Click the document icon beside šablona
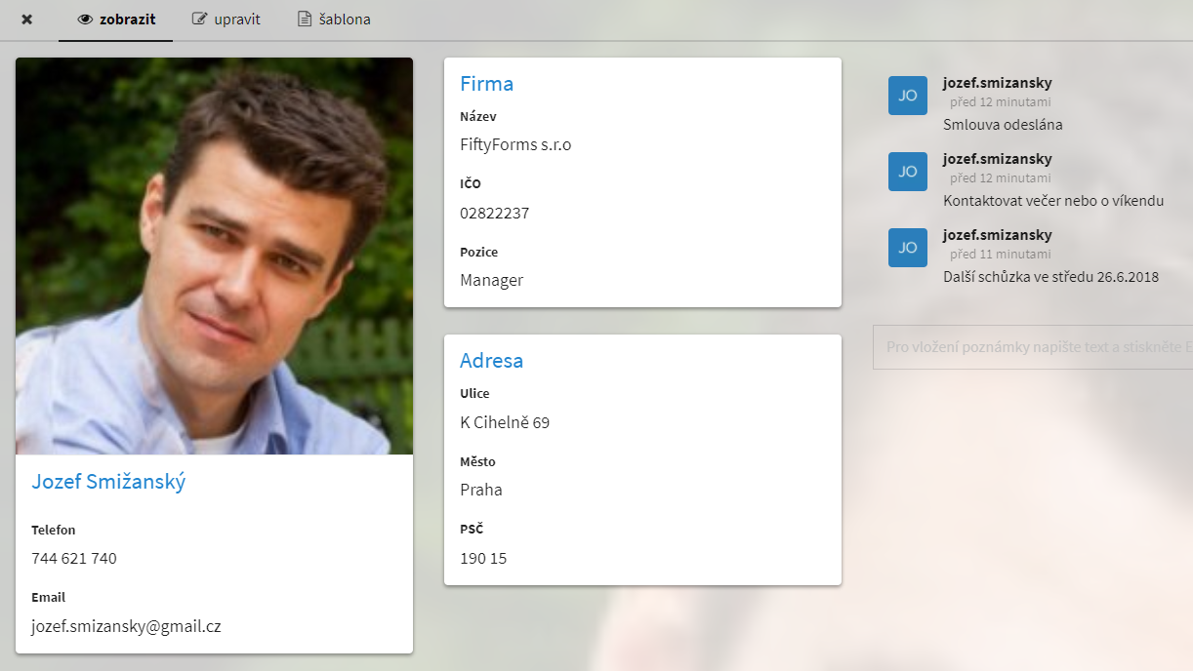This screenshot has height=671, width=1193. pos(305,20)
